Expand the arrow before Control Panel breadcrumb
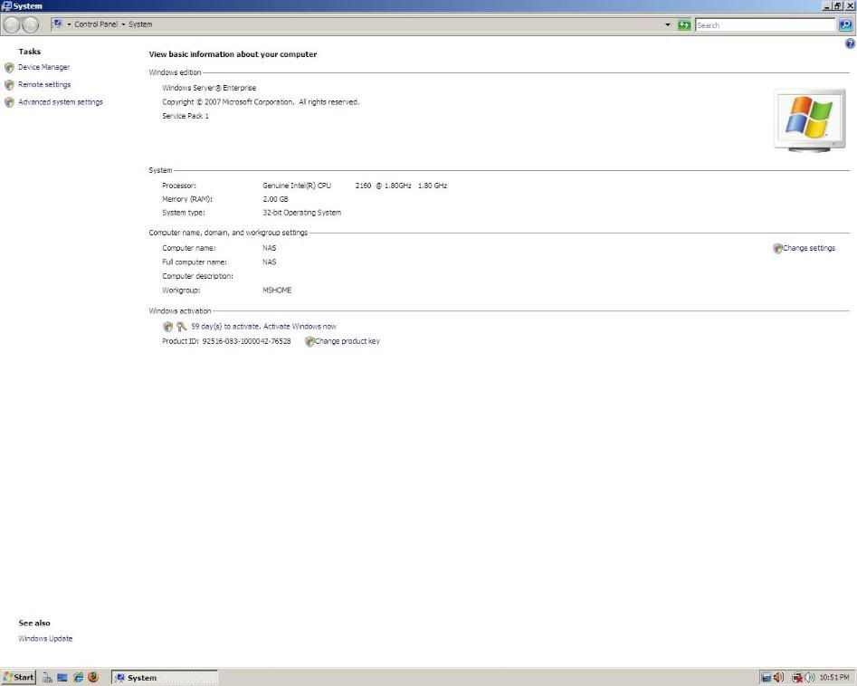Image resolution: width=857 pixels, height=686 pixels. 69,24
